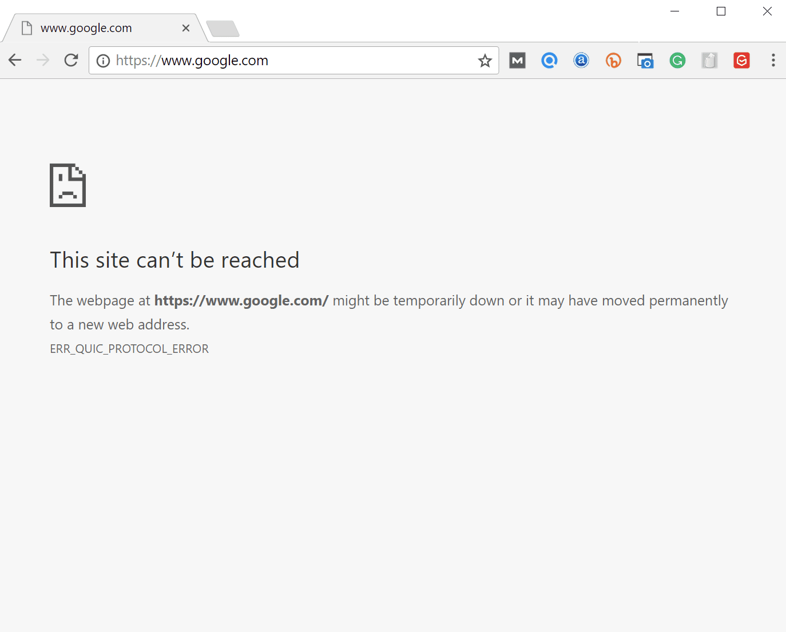The height and width of the screenshot is (632, 786).
Task: Open the dark 'M' extension
Action: [517, 60]
